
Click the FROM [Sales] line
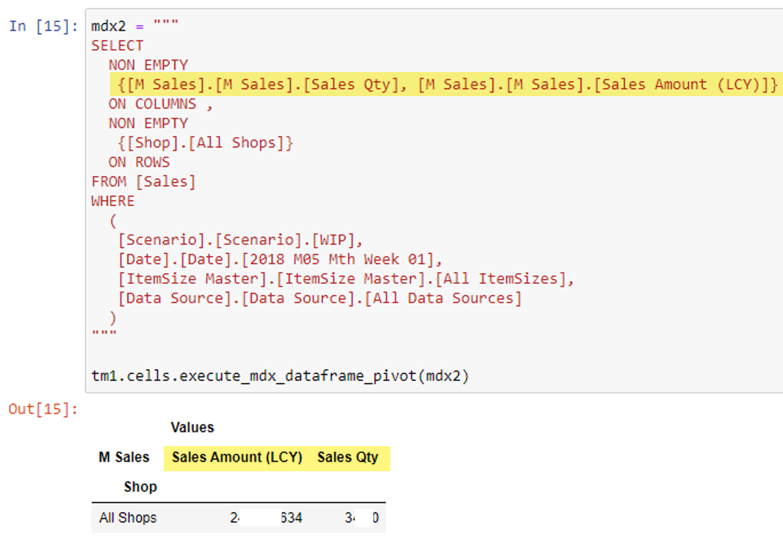144,182
